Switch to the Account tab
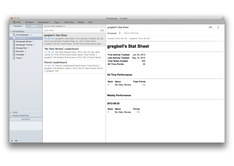 click(x=18, y=26)
